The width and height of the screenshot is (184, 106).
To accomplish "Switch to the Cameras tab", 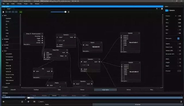I will pyautogui.click(x=54, y=96).
